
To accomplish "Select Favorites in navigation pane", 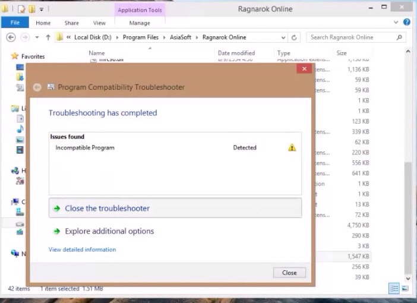I will click(x=33, y=56).
